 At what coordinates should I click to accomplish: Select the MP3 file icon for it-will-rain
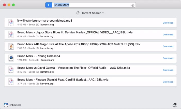pyautogui.click(x=11, y=23)
